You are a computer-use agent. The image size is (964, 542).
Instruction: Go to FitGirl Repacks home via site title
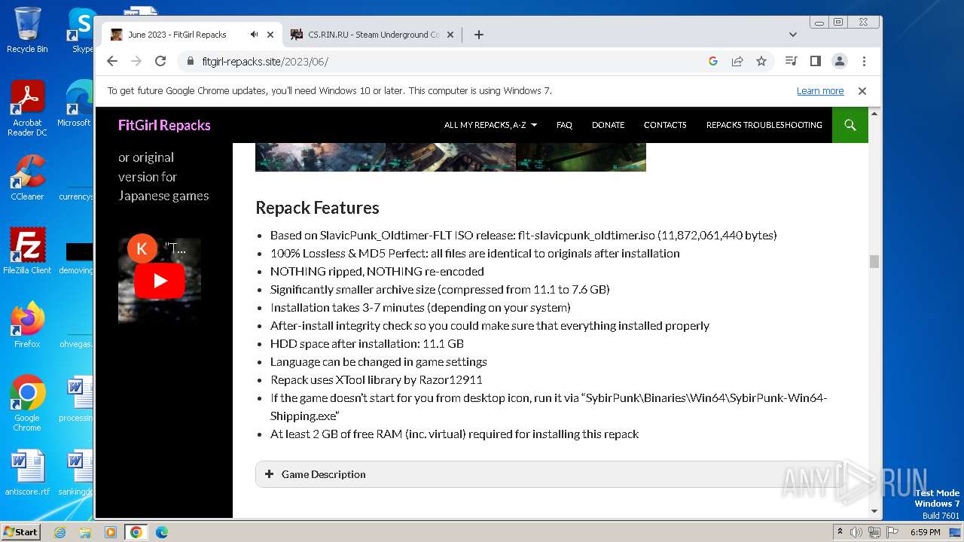click(x=164, y=125)
